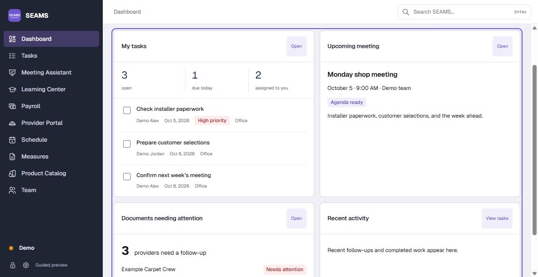Click the Demo Jordan assignee name
The image size is (538, 277).
pyautogui.click(x=150, y=154)
